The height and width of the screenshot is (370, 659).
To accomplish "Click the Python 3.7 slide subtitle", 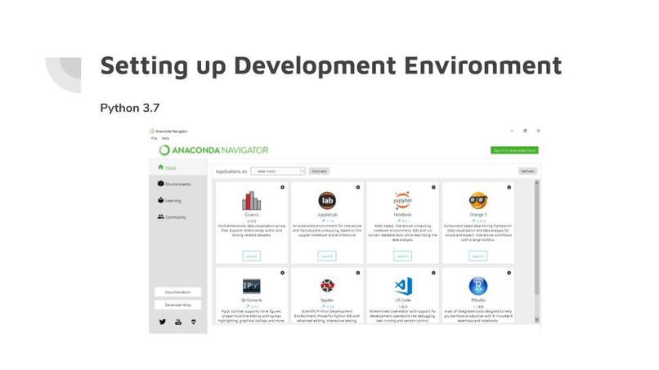I will pyautogui.click(x=130, y=109).
